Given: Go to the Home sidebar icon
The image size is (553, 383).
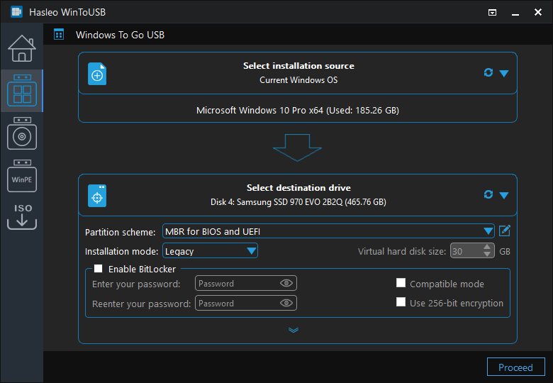Looking at the screenshot, I should (22, 48).
